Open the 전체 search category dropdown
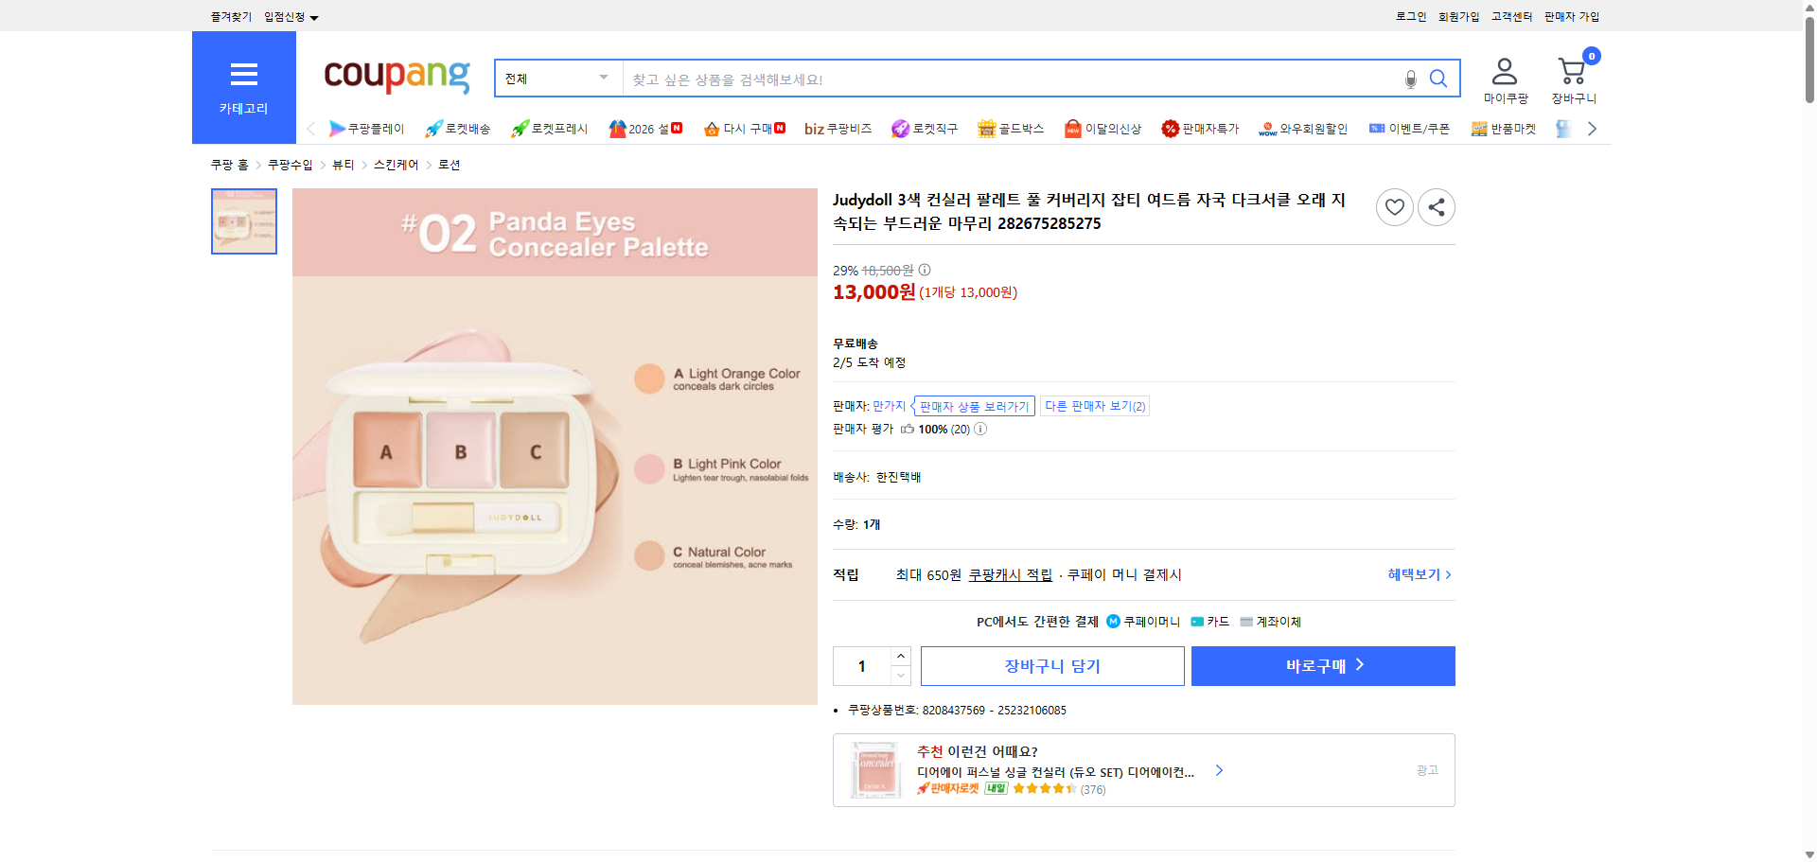Screen dimensions: 1817x862 tap(556, 79)
